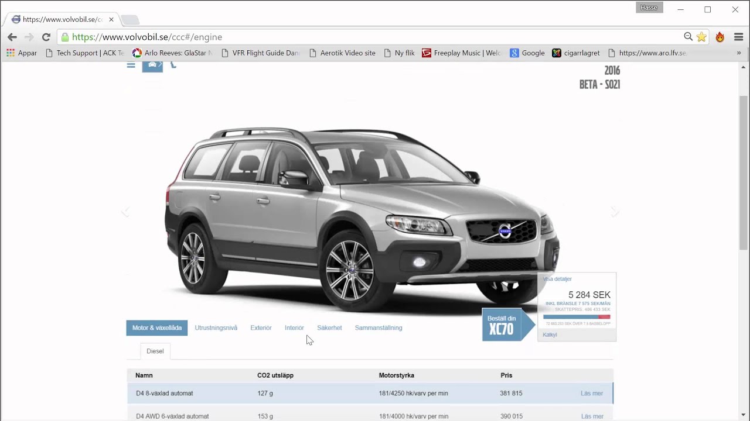
Task: Open the Google bookmark
Action: pyautogui.click(x=527, y=53)
